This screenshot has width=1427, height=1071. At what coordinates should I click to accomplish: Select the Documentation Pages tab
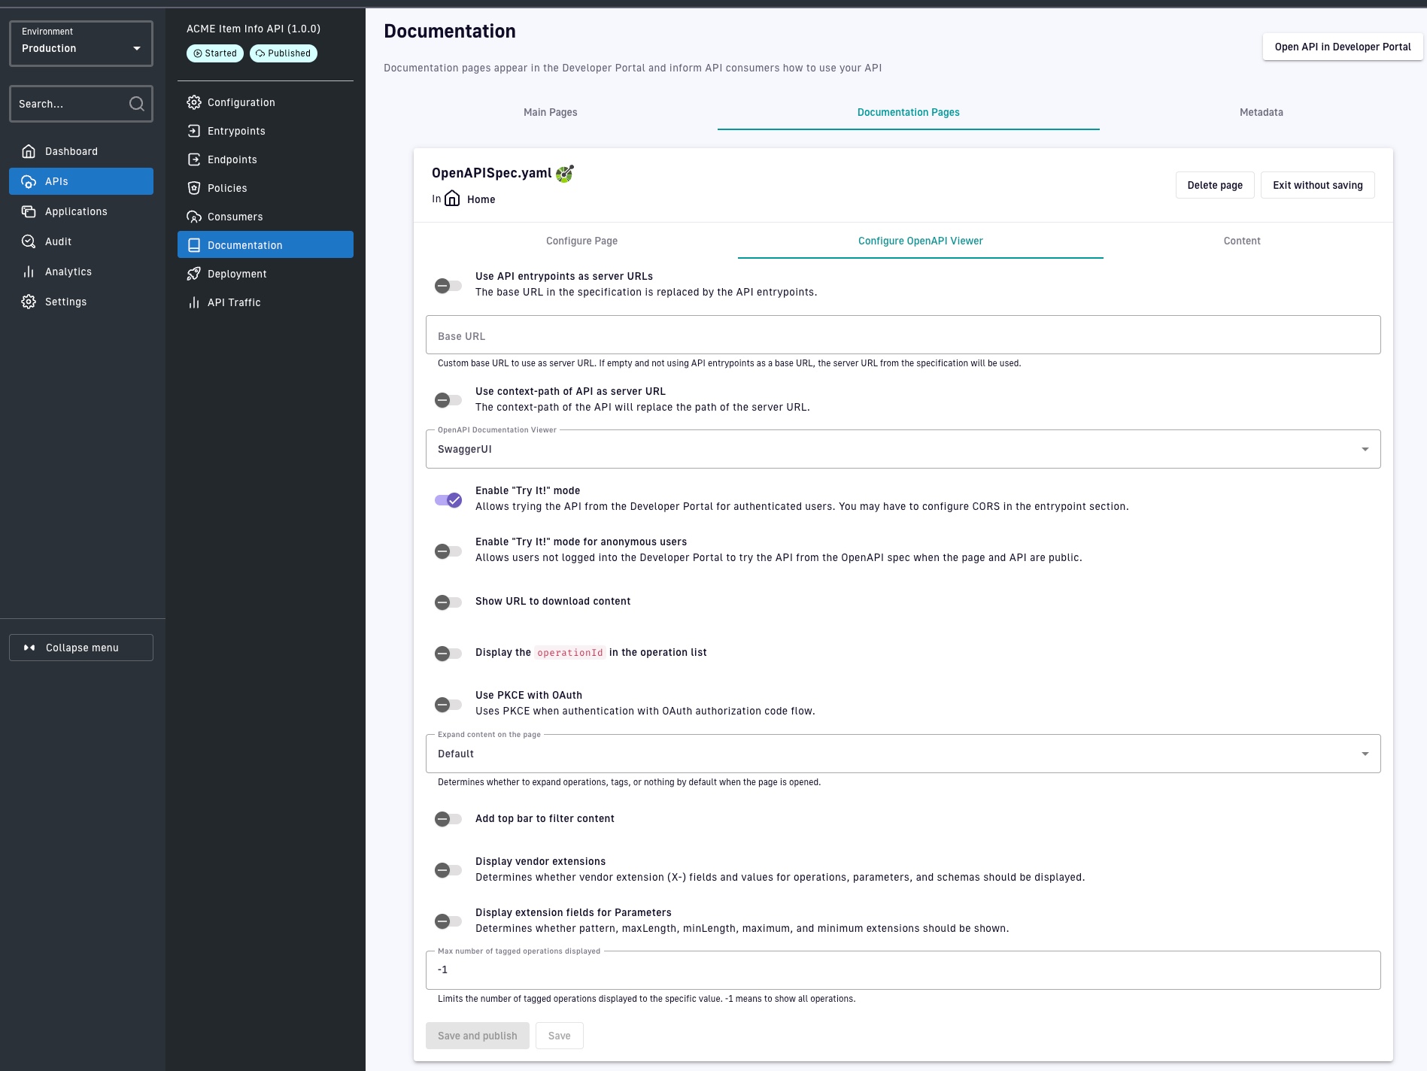point(908,112)
